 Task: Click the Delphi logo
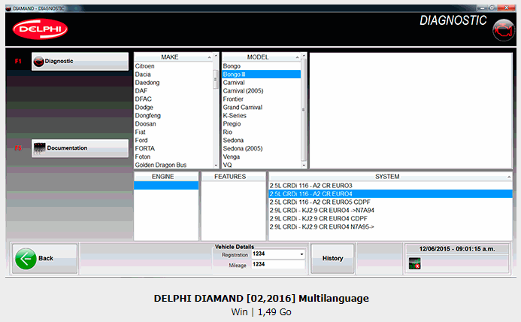click(40, 29)
